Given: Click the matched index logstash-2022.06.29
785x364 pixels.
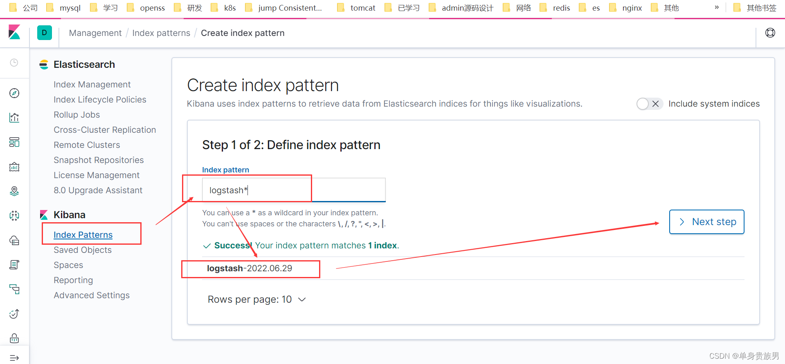Looking at the screenshot, I should point(250,268).
